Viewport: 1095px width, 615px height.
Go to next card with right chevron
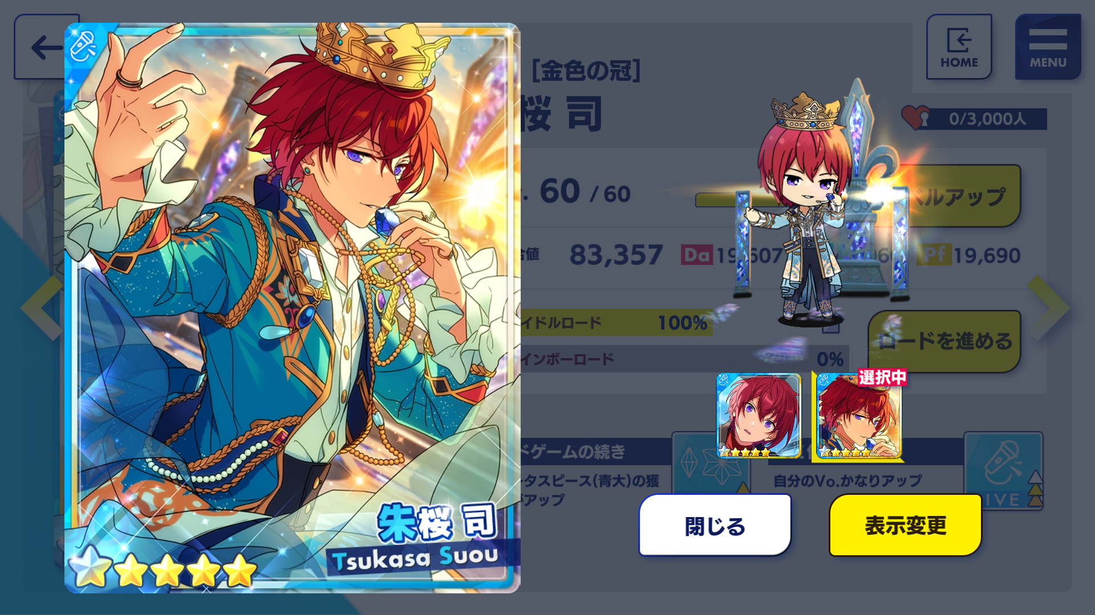1049,308
